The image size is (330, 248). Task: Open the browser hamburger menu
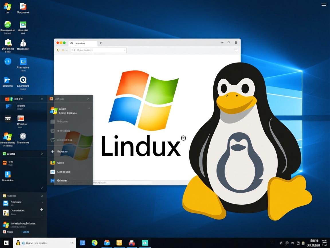(236, 50)
